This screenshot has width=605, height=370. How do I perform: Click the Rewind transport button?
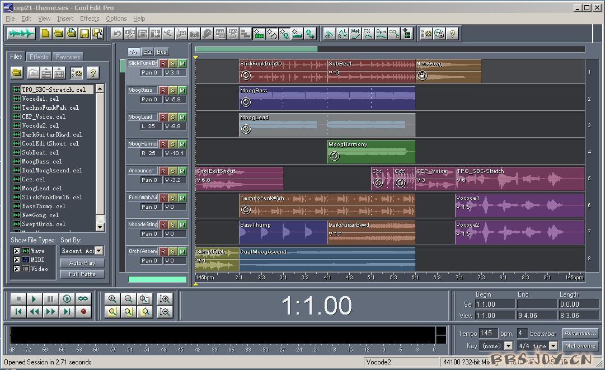34,311
